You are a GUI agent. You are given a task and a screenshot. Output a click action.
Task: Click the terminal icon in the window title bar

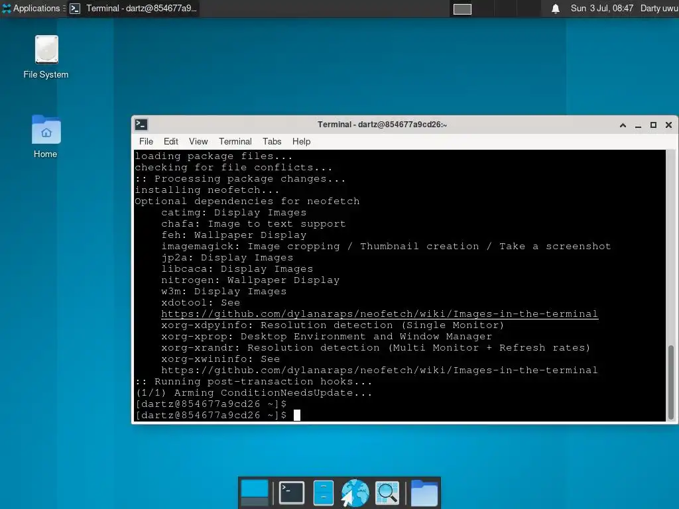[x=141, y=125]
